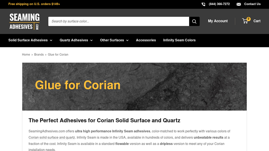Click the search magnifier button
This screenshot has height=151, width=269.
click(x=194, y=21)
